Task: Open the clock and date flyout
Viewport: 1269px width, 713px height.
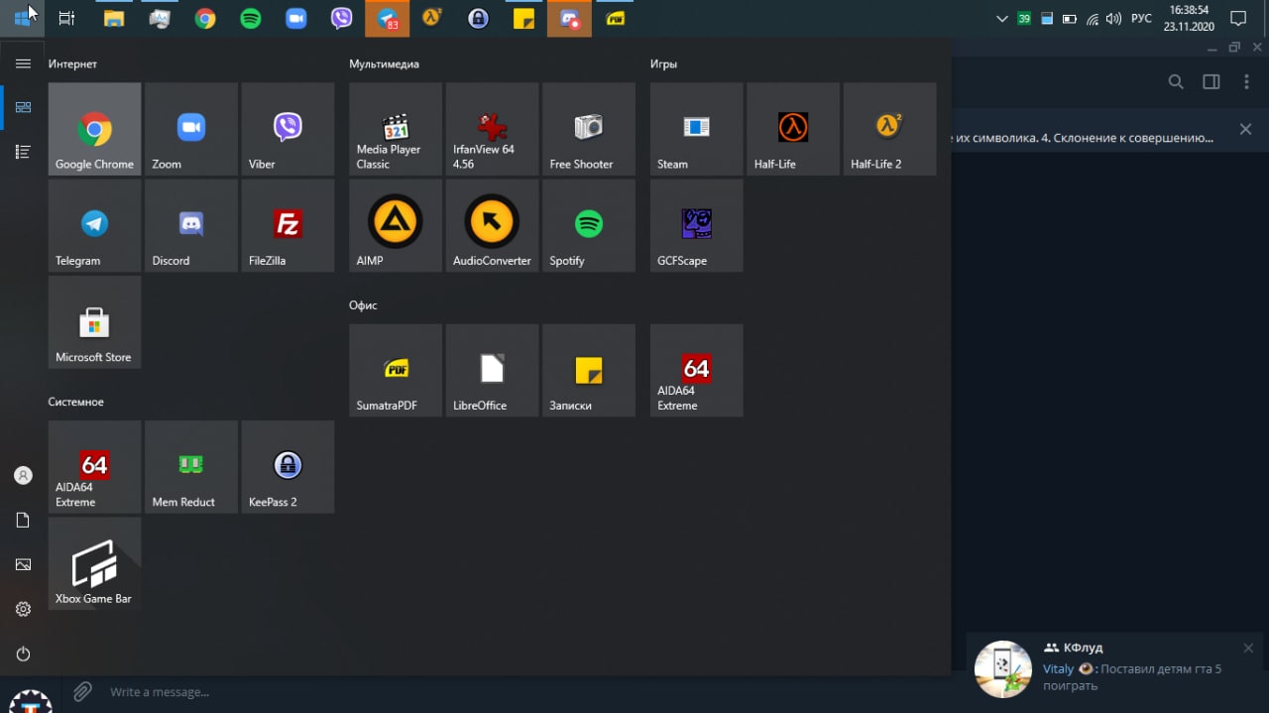Action: click(x=1189, y=18)
